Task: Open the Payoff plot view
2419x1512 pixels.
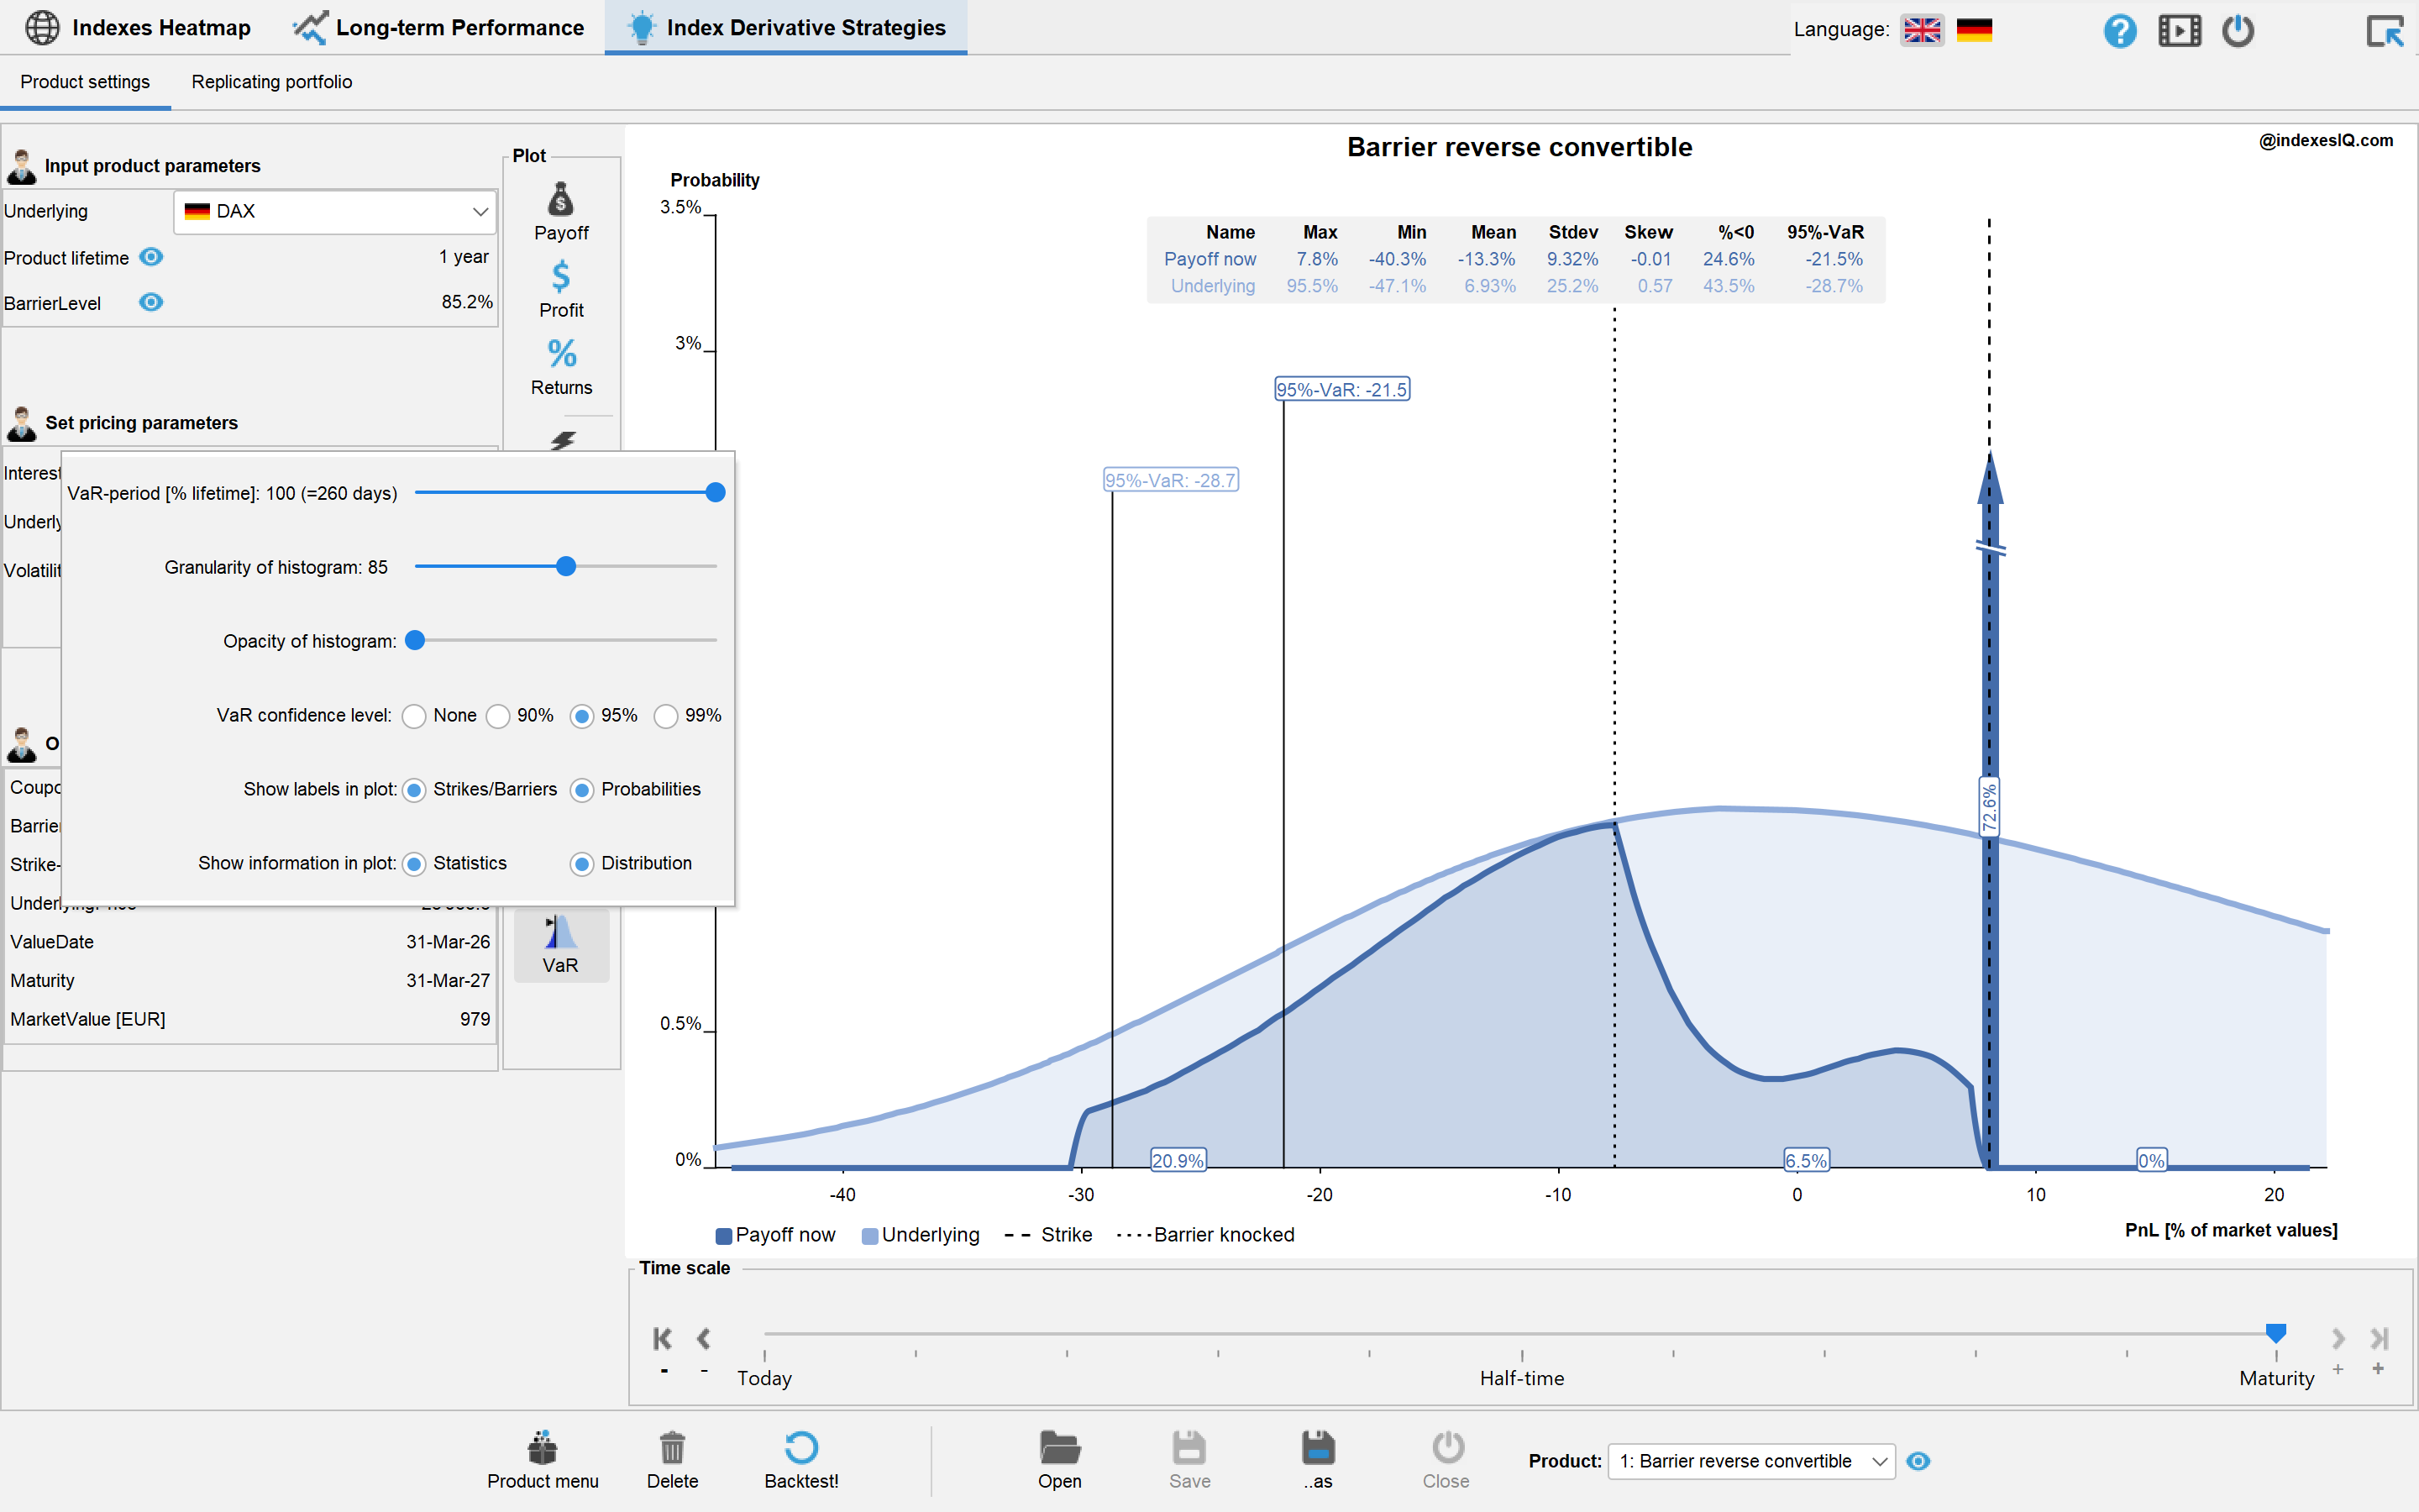Action: [x=561, y=212]
